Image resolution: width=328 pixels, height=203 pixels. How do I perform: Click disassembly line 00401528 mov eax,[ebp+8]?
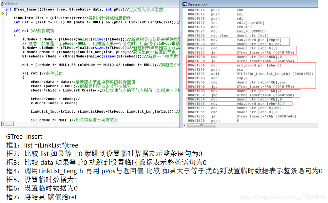pos(234,40)
